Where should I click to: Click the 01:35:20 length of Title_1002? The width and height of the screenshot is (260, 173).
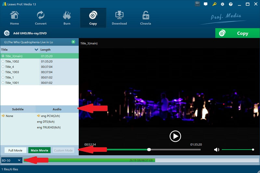click(47, 61)
